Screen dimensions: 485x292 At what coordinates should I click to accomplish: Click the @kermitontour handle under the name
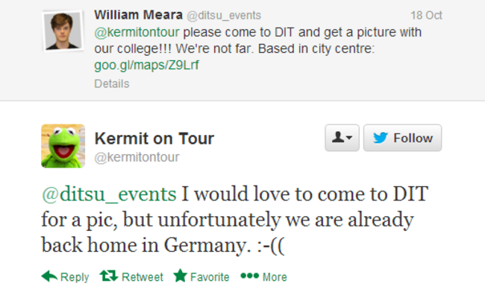pyautogui.click(x=137, y=157)
